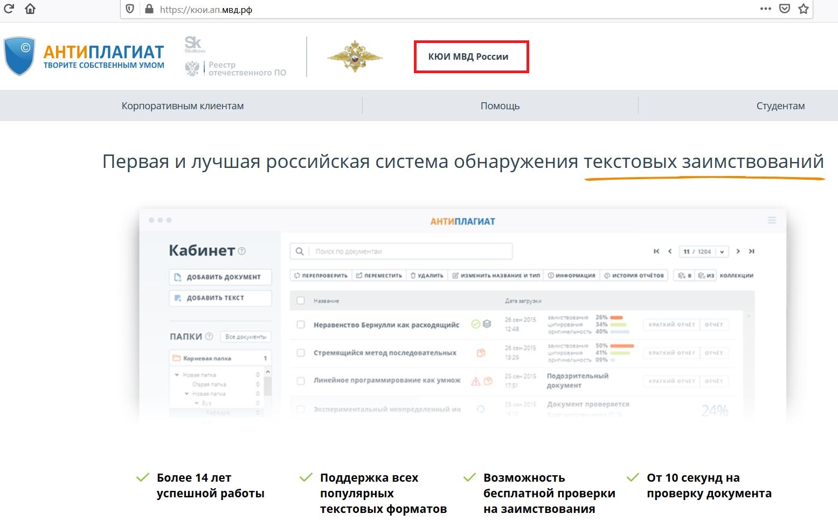Select the Корневая папка folder

click(x=220, y=358)
